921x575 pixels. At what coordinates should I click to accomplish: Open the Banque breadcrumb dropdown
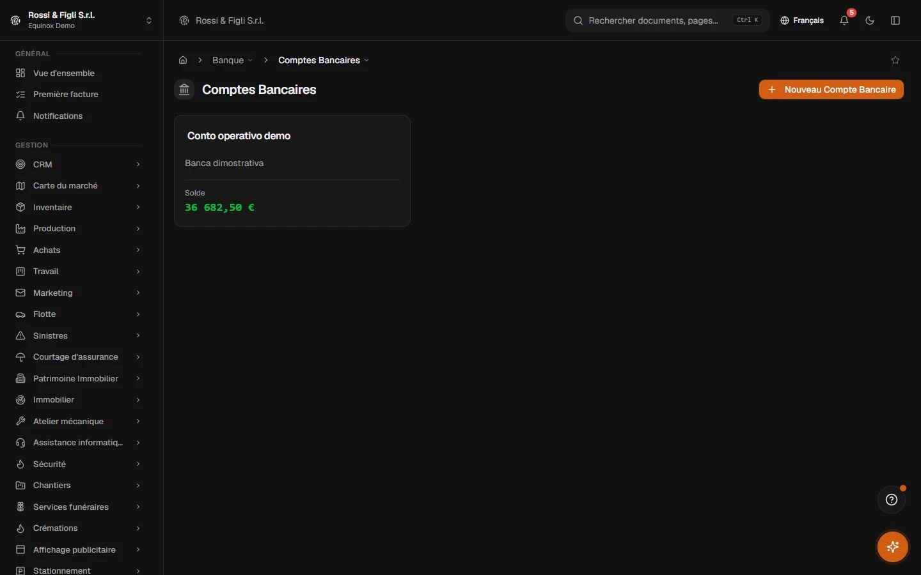click(x=232, y=60)
